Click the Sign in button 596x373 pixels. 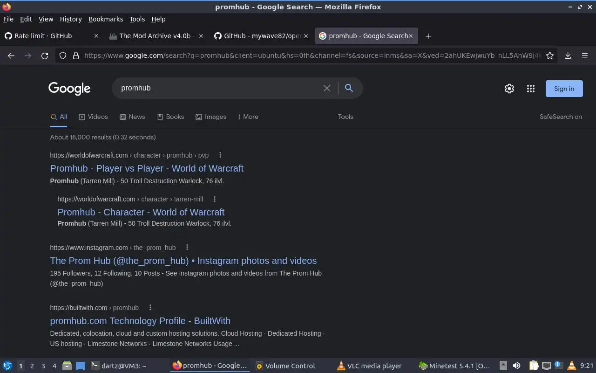pos(564,89)
